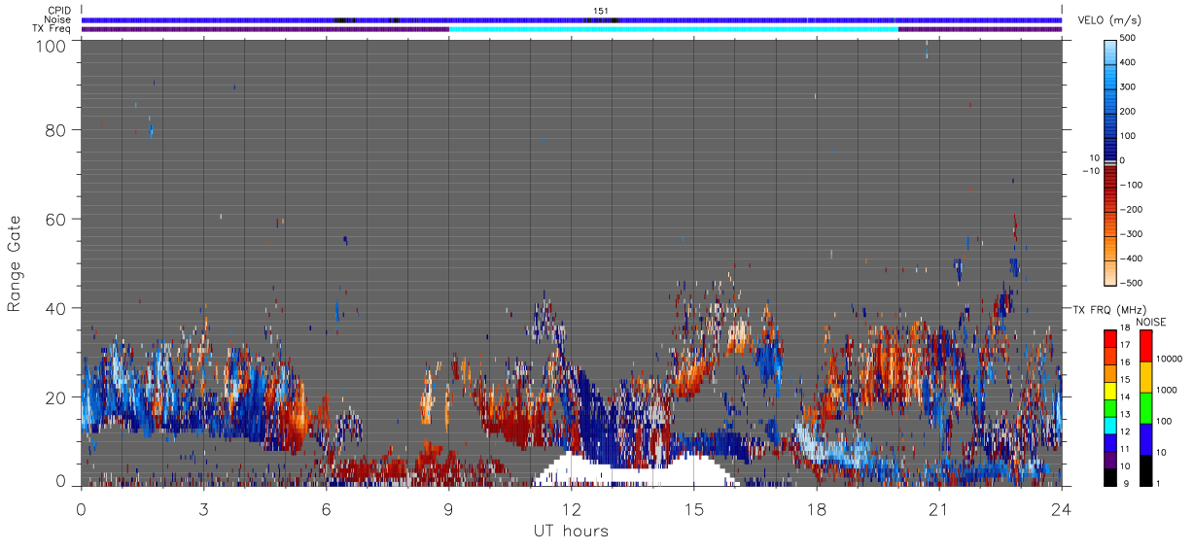Image resolution: width=1194 pixels, height=551 pixels.
Task: Click the purple swatch in the TX FRQ colorbar
Action: tap(1109, 459)
